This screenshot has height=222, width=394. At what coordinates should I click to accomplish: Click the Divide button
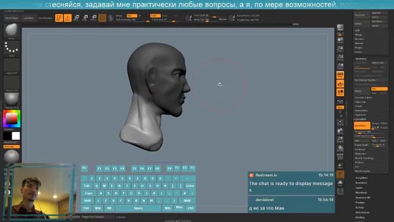[x=362, y=91]
